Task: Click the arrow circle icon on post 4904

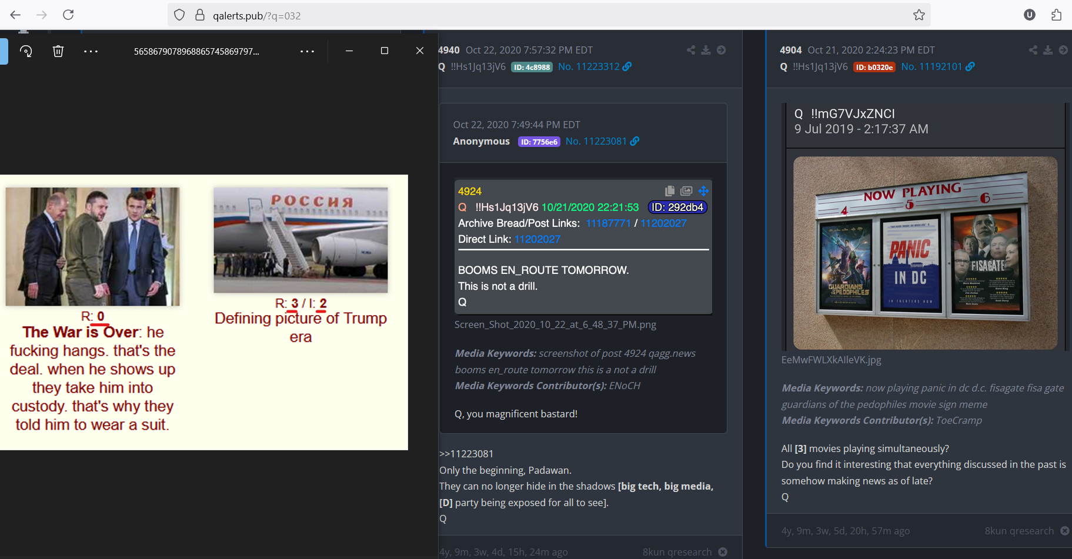Action: click(x=1063, y=50)
